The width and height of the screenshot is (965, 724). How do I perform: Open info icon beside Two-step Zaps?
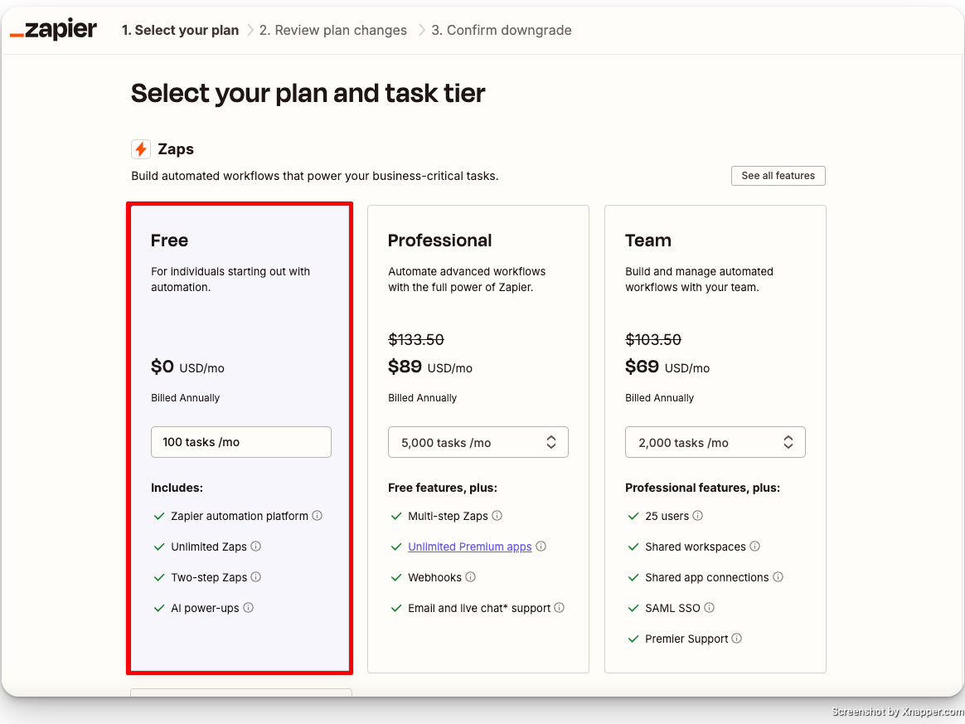click(x=256, y=577)
